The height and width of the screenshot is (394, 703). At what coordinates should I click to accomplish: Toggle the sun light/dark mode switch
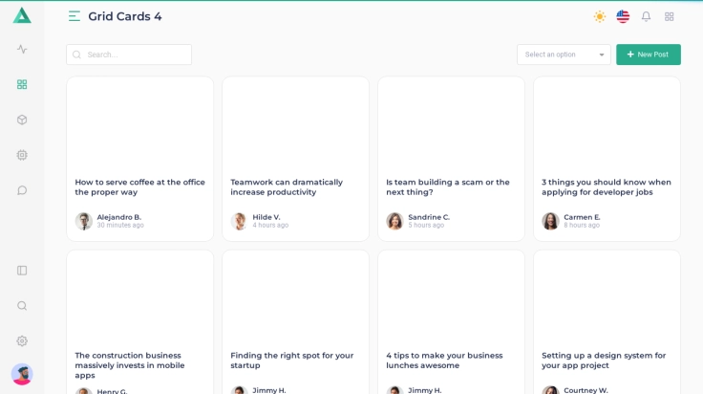(x=600, y=16)
